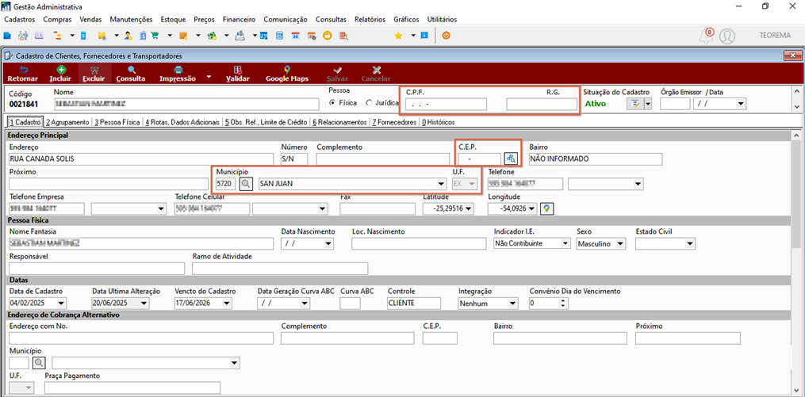The height and width of the screenshot is (397, 805).
Task: Increase Convênio Dia do Vencimento stepper
Action: click(x=564, y=300)
